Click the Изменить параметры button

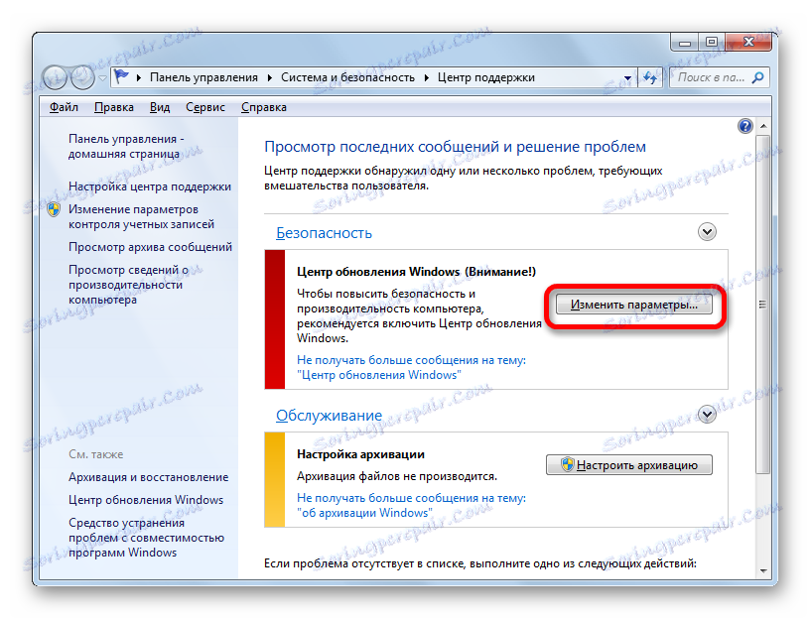(x=633, y=305)
